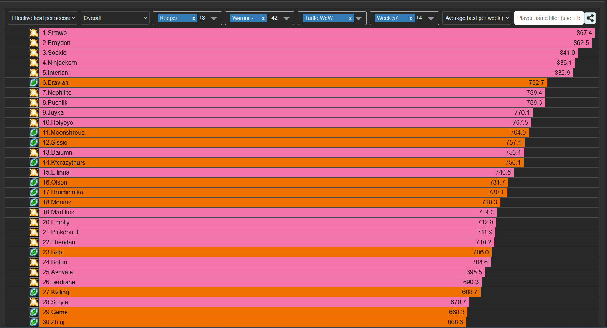Select the 10.Holyoyo ranking row

(285, 123)
